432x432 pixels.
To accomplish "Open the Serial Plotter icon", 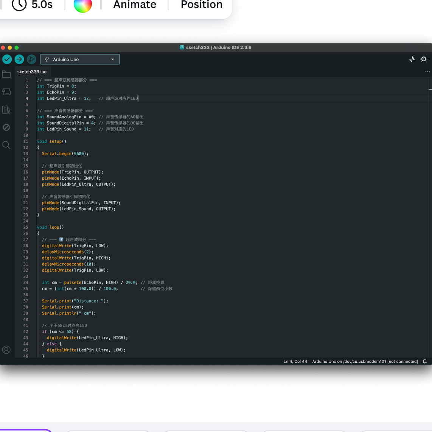I will [412, 59].
